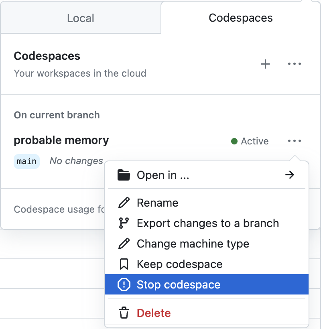
Task: Click the green Active status indicator
Action: click(x=233, y=141)
